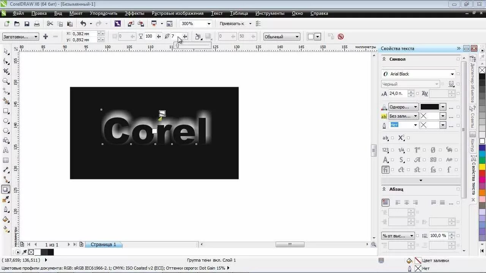Select right paragraph alignment
The image size is (486, 273).
click(415, 202)
